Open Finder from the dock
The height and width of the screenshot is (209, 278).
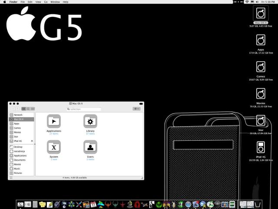[x=21, y=204]
